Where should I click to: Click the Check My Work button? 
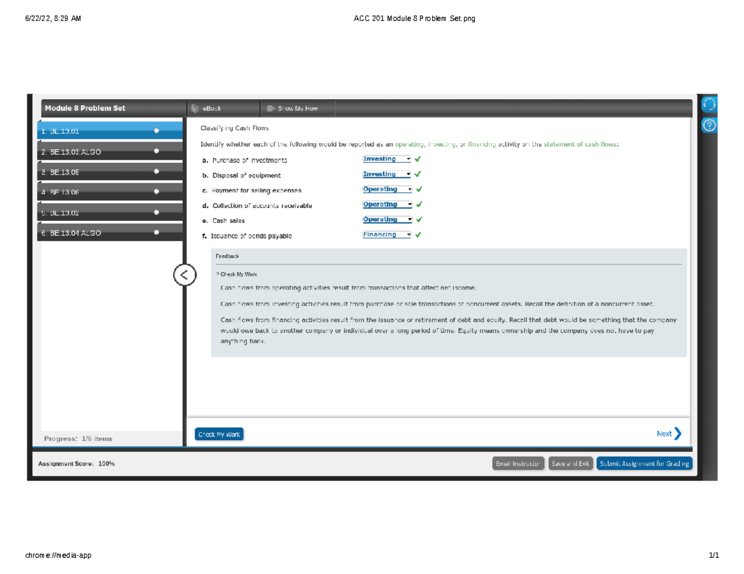[x=219, y=435]
